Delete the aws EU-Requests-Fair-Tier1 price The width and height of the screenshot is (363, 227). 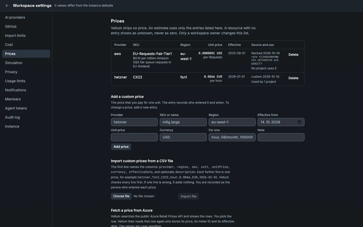tap(293, 54)
